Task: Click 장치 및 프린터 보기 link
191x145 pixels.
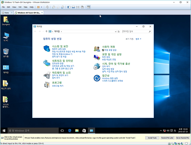Action: [x=60, y=75]
